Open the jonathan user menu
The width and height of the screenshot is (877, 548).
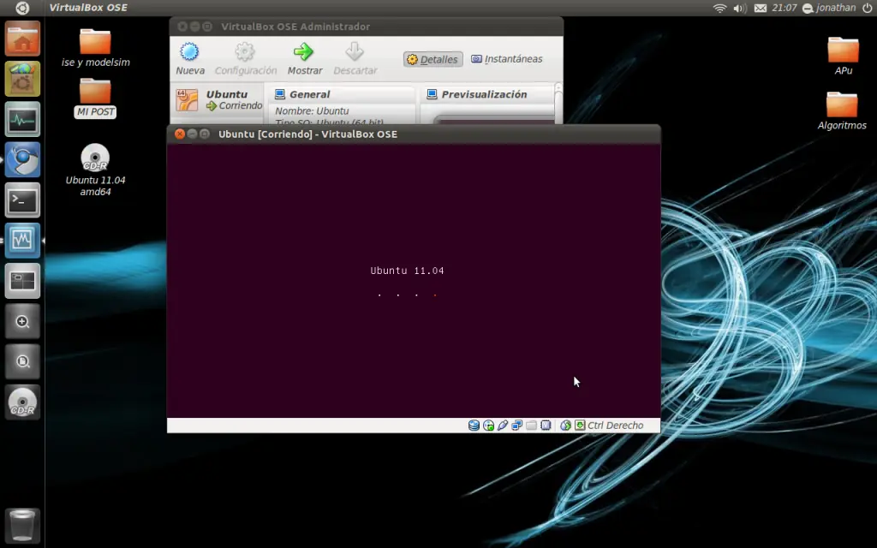[x=829, y=8]
